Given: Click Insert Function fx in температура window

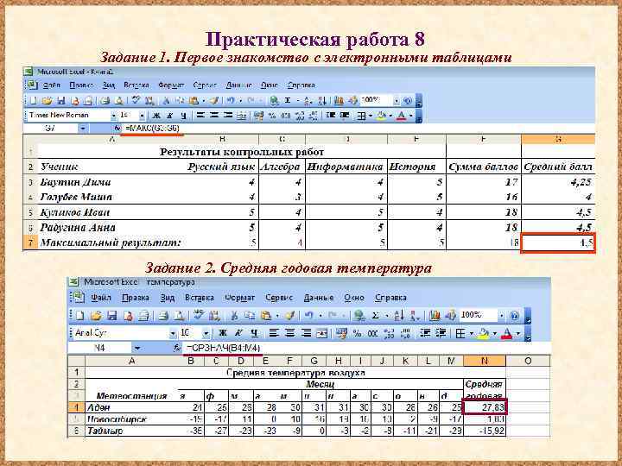Looking at the screenshot, I should pos(177,348).
